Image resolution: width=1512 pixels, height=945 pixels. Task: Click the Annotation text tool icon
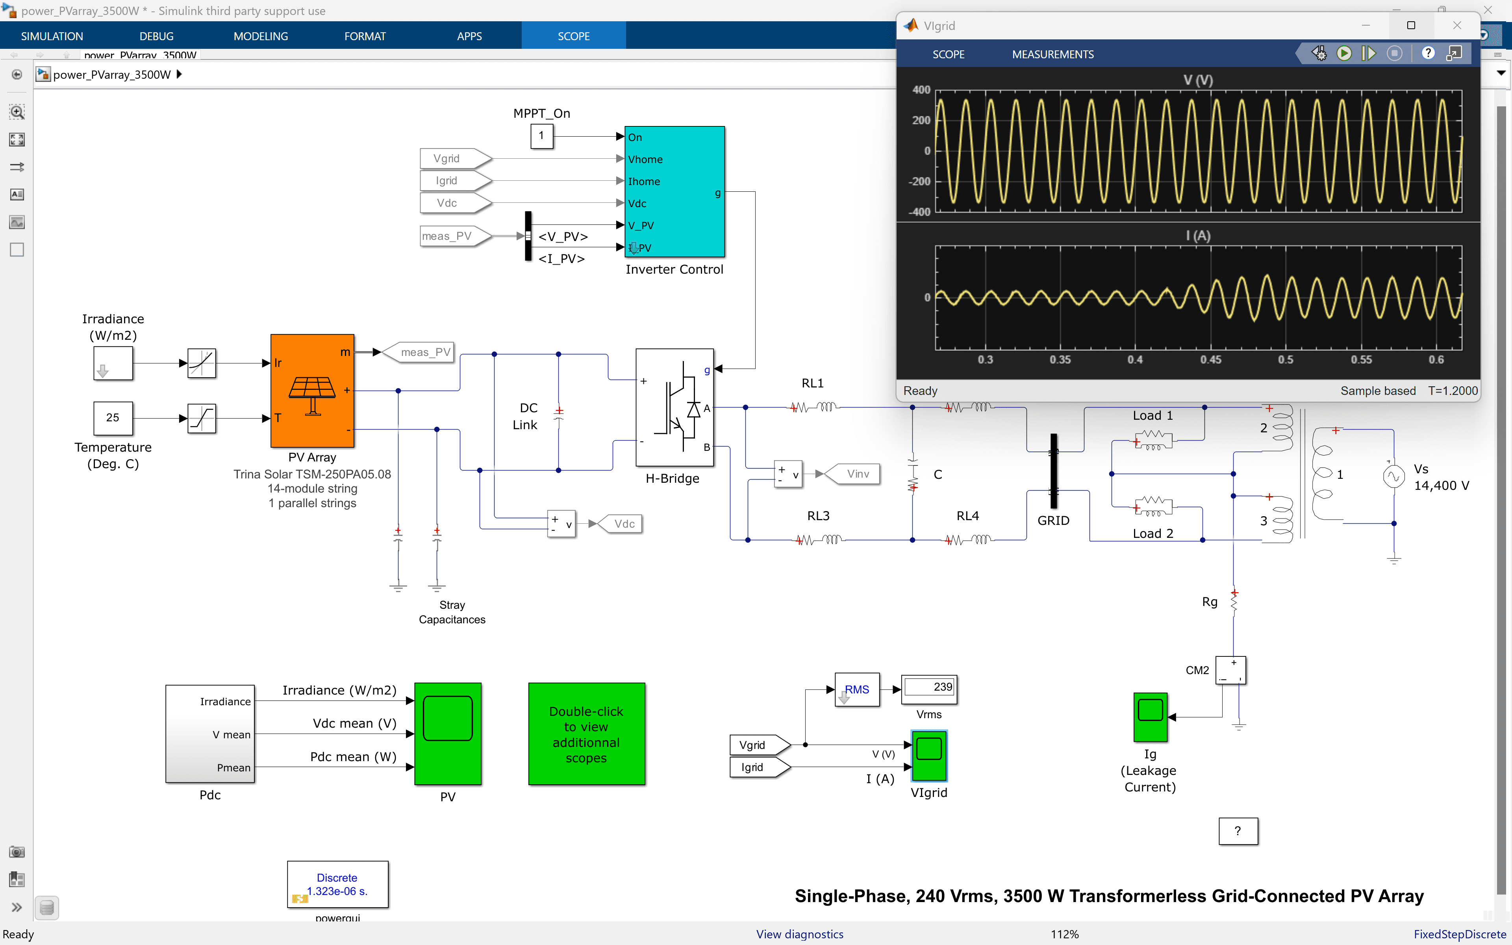(17, 195)
